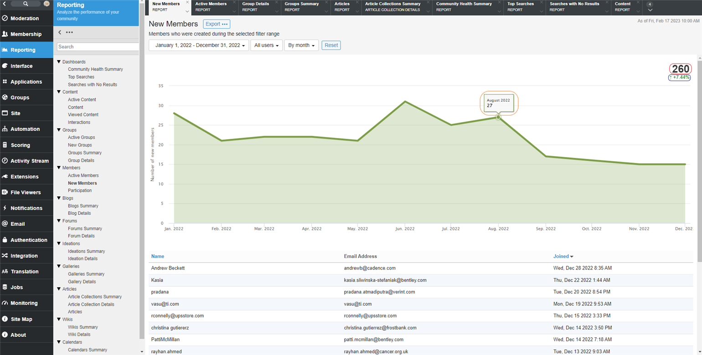Open the All users dropdown
702x355 pixels.
[x=267, y=46]
